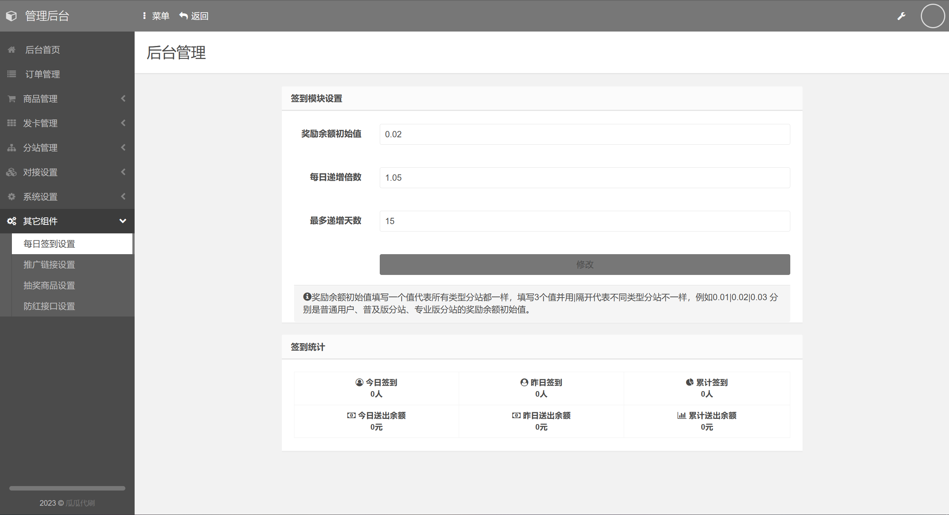The image size is (949, 515).
Task: Click the cube logo beside 管理后台
Action: point(11,16)
